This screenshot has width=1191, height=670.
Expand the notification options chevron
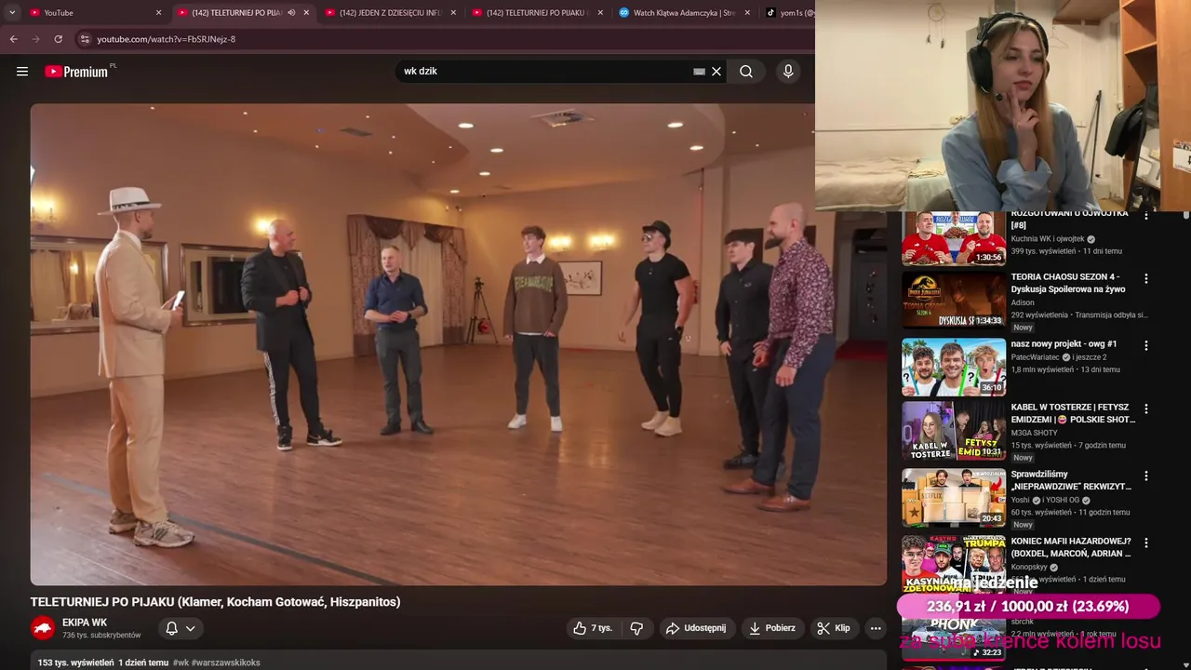[190, 628]
